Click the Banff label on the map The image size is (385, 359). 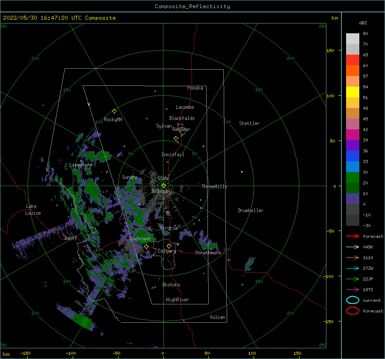tap(71, 238)
